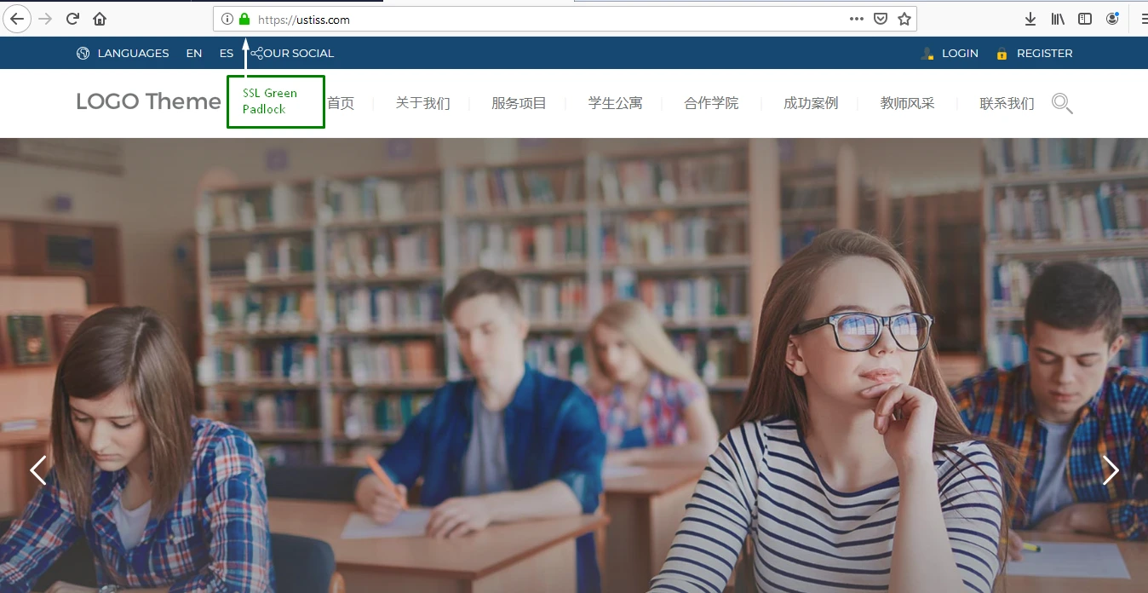
Task: Click the browser back arrow button
Action: (17, 19)
